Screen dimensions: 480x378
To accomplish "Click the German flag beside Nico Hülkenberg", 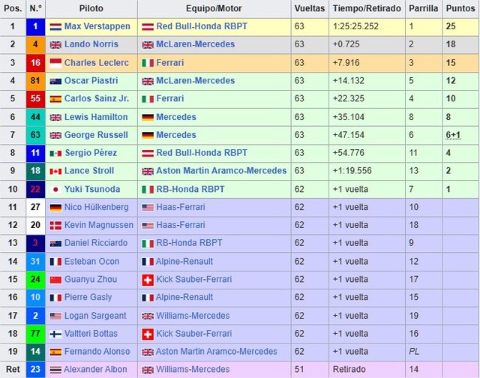I will 55,208.
